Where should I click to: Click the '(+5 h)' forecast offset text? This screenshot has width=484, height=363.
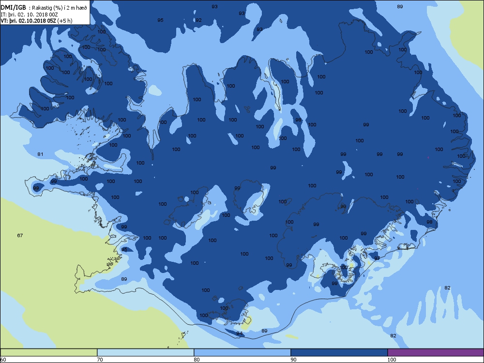(x=65, y=21)
